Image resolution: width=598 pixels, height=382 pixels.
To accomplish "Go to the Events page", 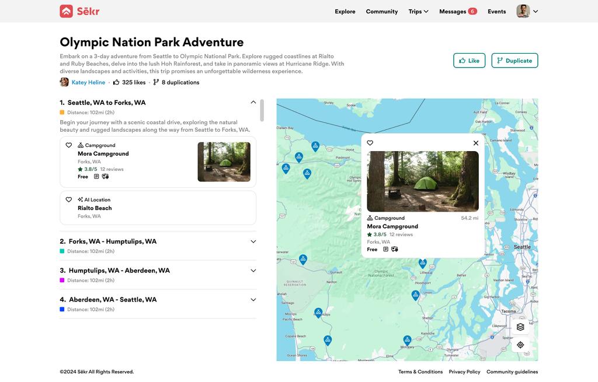I will [496, 12].
